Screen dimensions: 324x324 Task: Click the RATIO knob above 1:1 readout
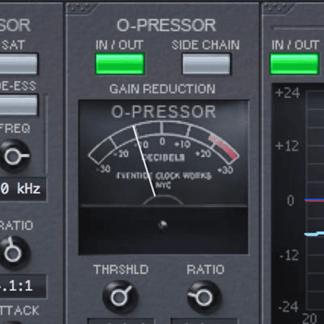(x=14, y=253)
